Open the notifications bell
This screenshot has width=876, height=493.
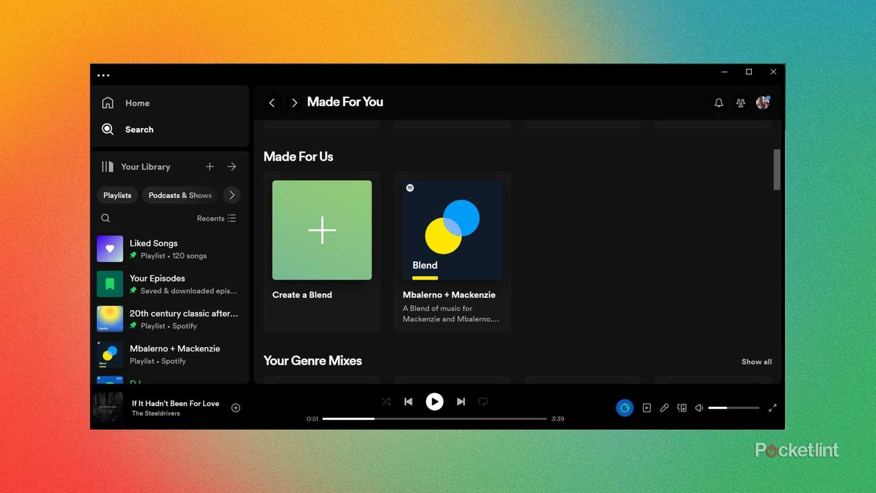pos(719,103)
